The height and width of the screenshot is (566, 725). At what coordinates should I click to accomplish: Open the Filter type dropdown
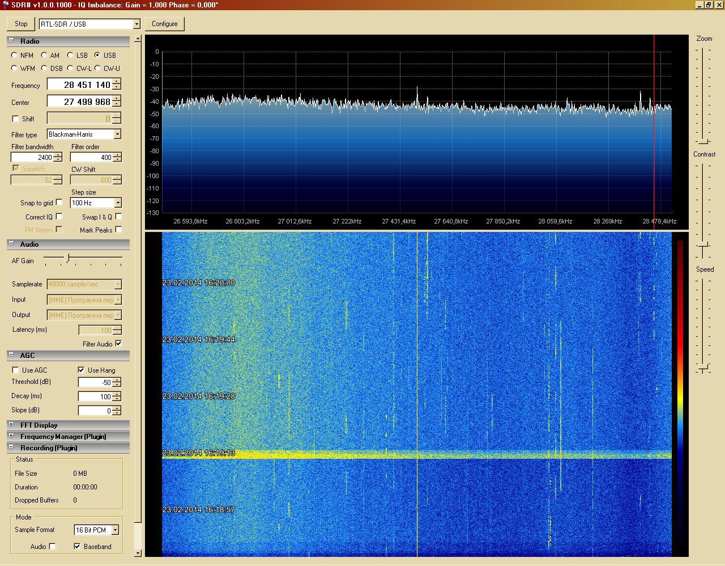pyautogui.click(x=117, y=134)
